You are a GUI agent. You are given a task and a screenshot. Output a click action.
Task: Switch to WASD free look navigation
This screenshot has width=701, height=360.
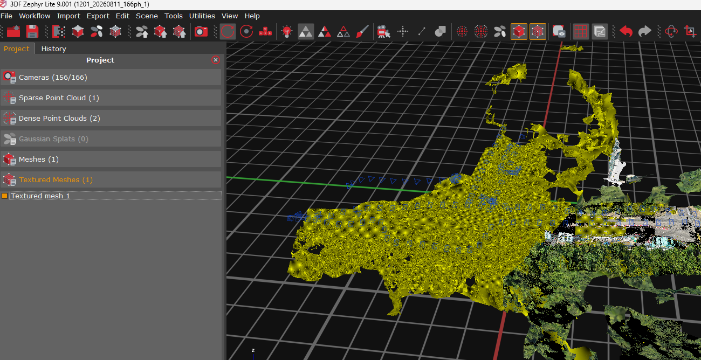point(265,31)
